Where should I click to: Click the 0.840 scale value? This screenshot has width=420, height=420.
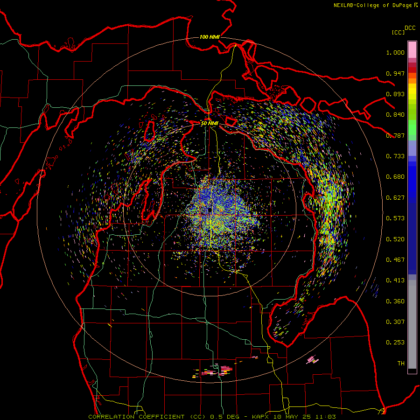(395, 115)
